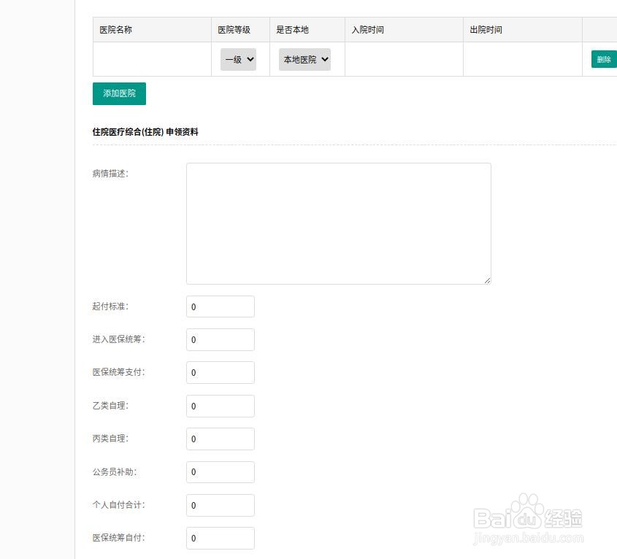Screen dimensions: 617x559
Task: Open the 一级 hospital level dropdown
Action: (x=238, y=59)
